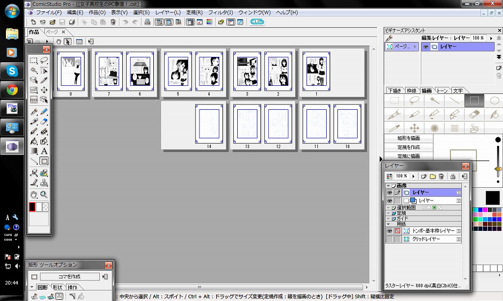Collapse the 画像 layer group
Screen dimensions: 503x301
click(x=388, y=186)
